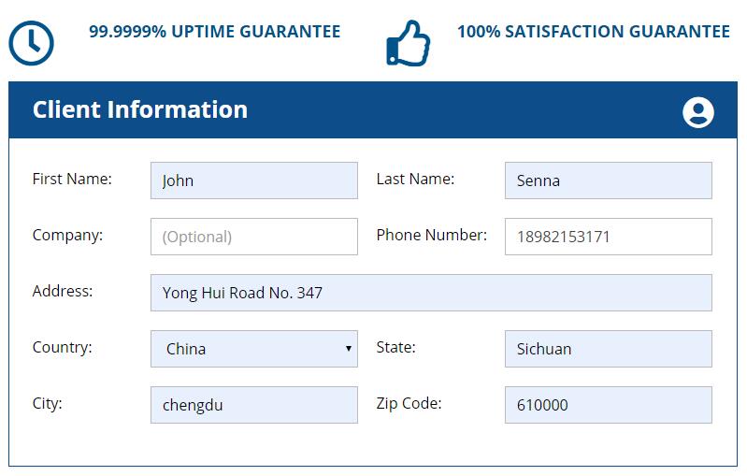
Task: Click the Country label
Action: coord(62,347)
